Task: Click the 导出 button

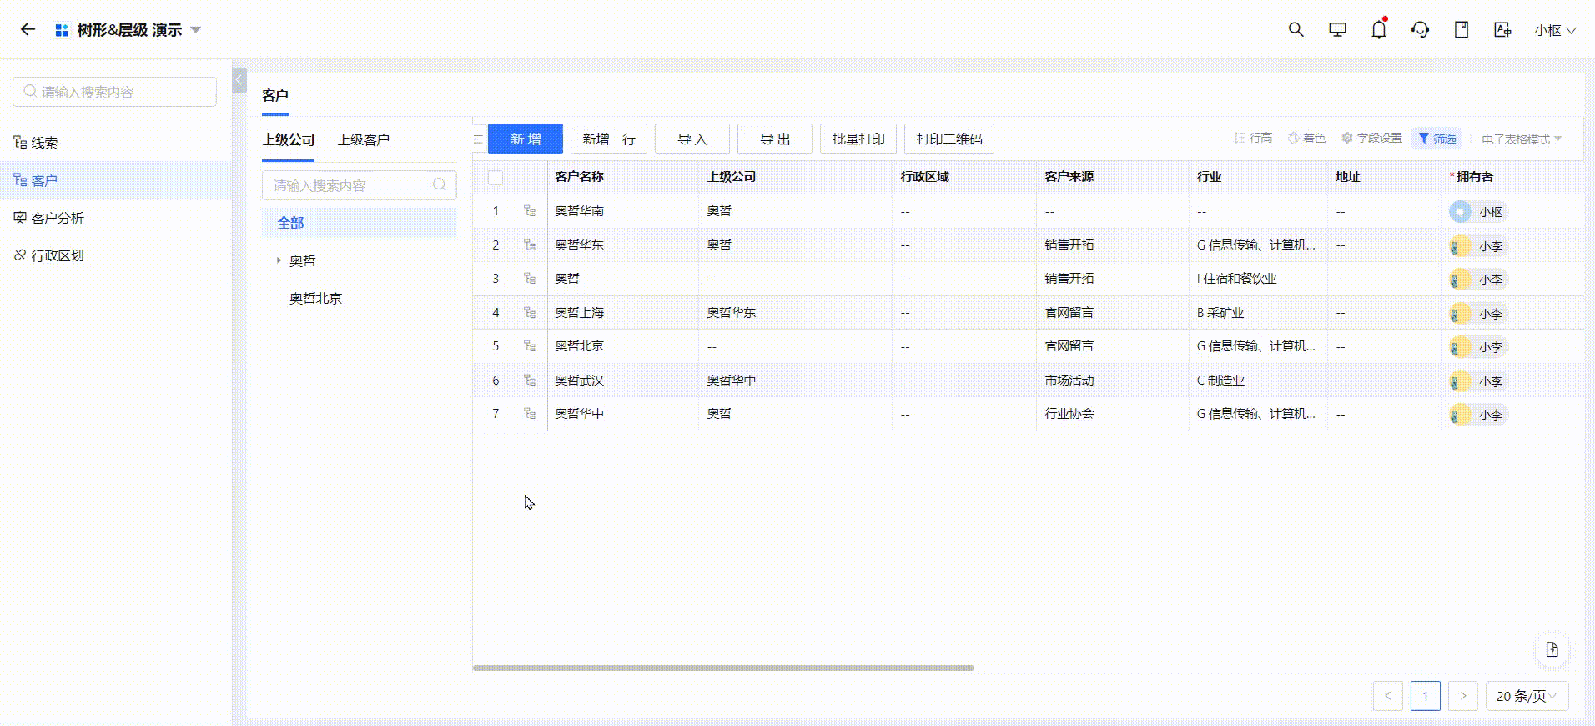Action: click(x=775, y=139)
